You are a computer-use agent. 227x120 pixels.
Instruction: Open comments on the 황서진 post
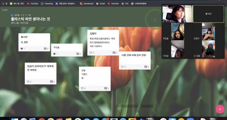[x=46, y=49]
